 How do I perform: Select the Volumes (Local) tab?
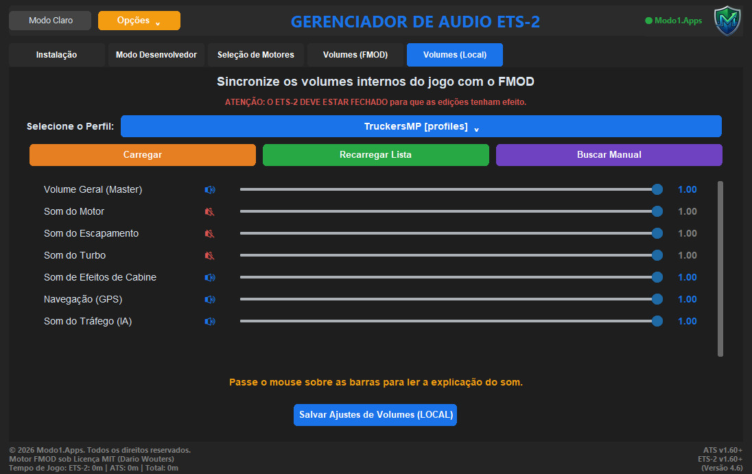tap(455, 55)
